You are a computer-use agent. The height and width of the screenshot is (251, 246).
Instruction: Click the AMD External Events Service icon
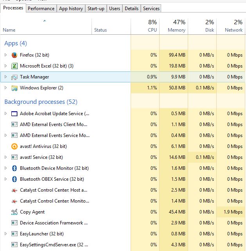[14, 135]
